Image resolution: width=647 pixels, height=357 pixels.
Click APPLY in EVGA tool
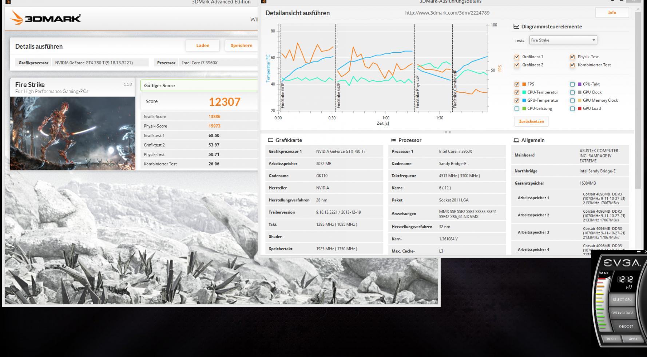[633, 339]
